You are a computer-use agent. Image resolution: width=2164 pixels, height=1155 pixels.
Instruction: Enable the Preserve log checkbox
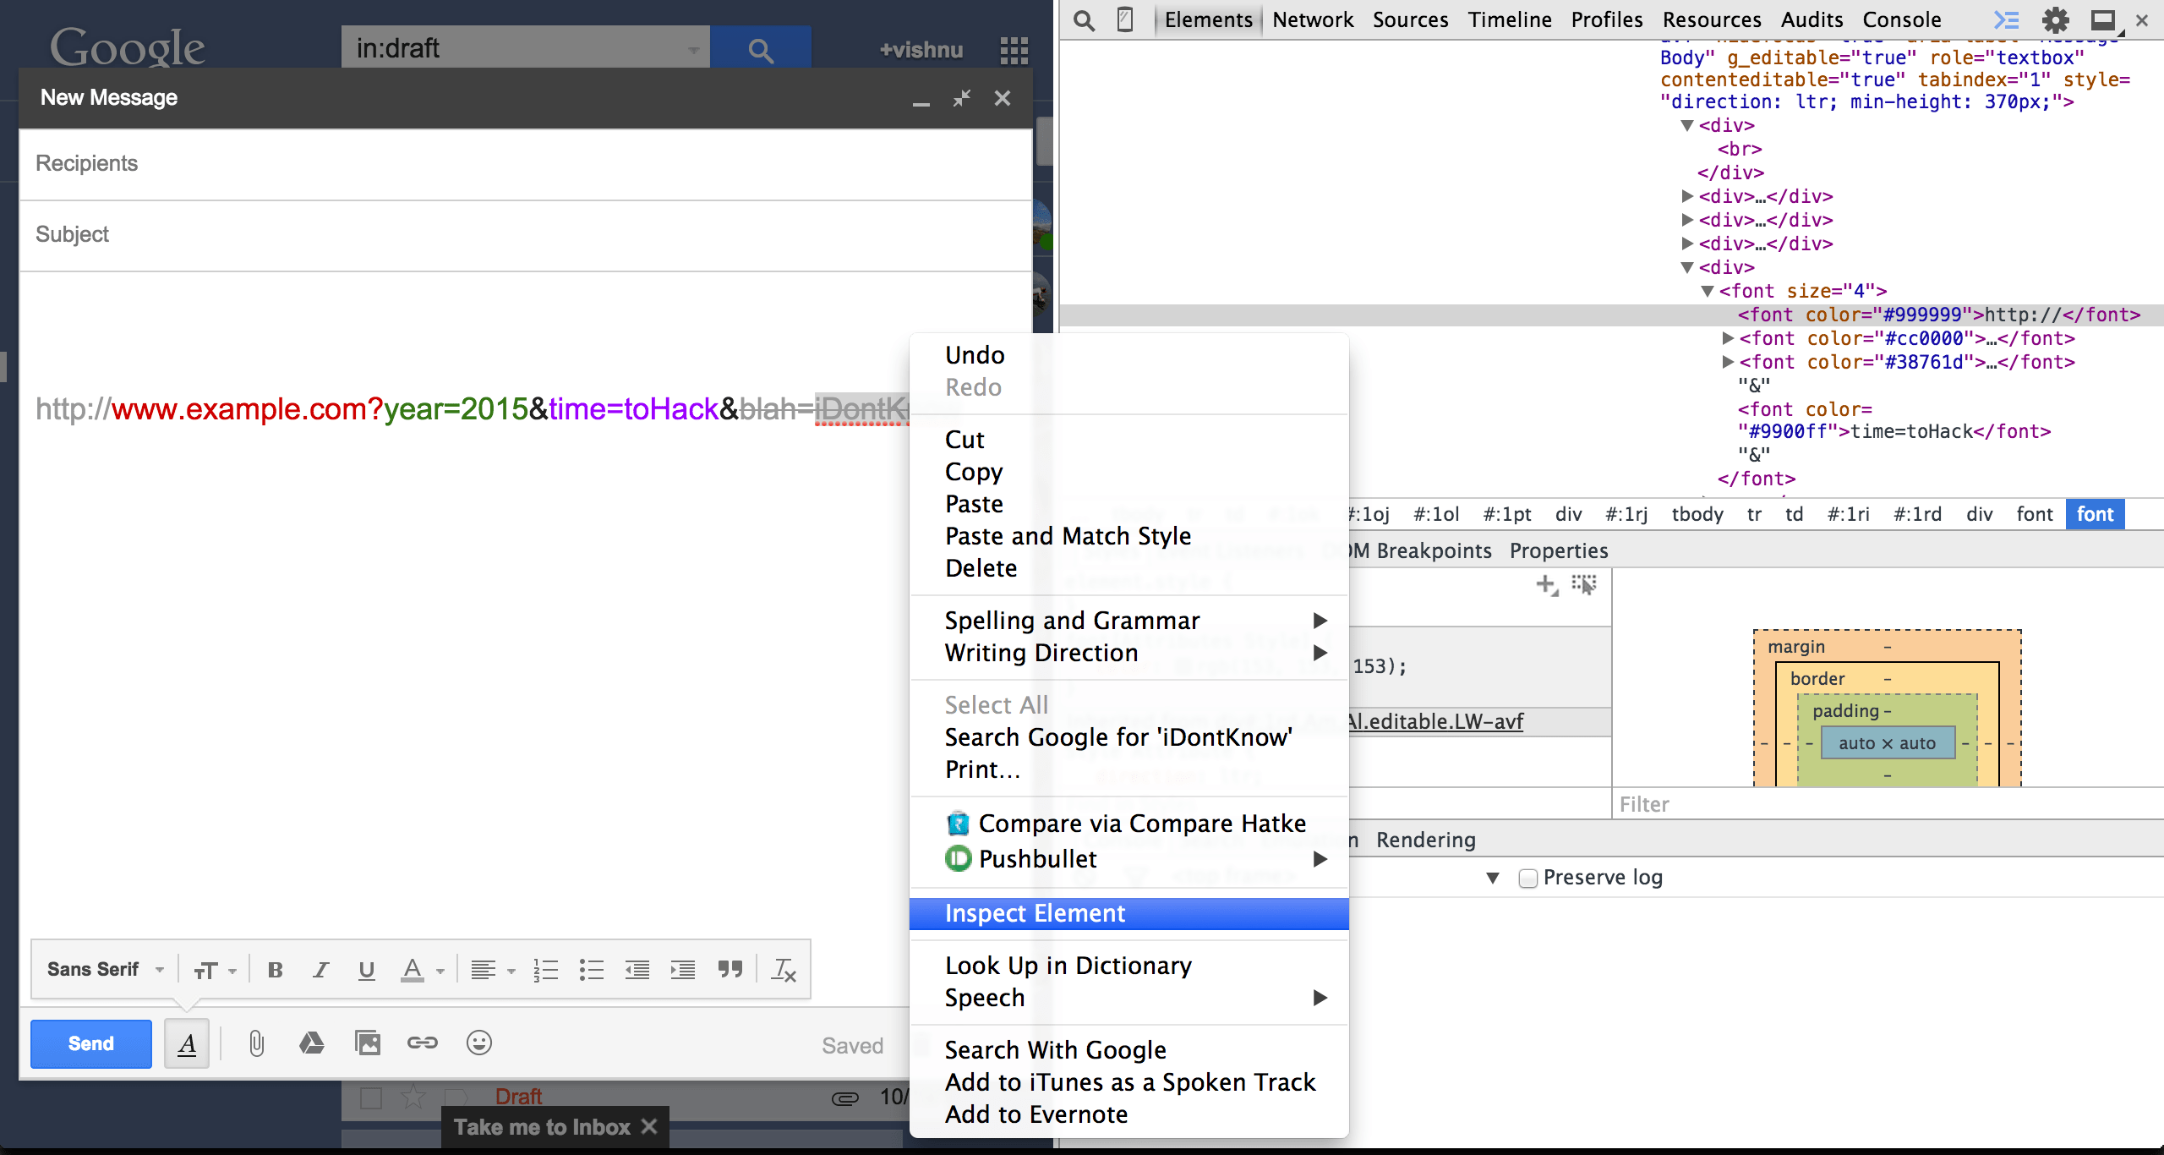pyautogui.click(x=1527, y=878)
